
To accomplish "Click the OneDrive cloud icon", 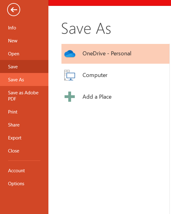I will pos(70,53).
